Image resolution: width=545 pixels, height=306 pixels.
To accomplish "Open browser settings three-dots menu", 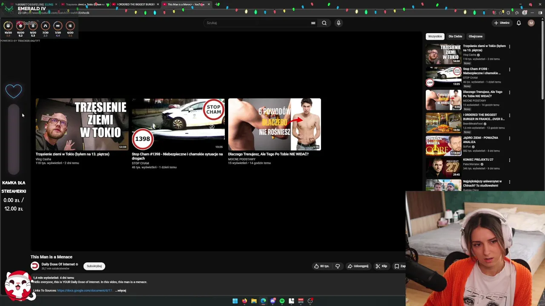I will click(532, 13).
